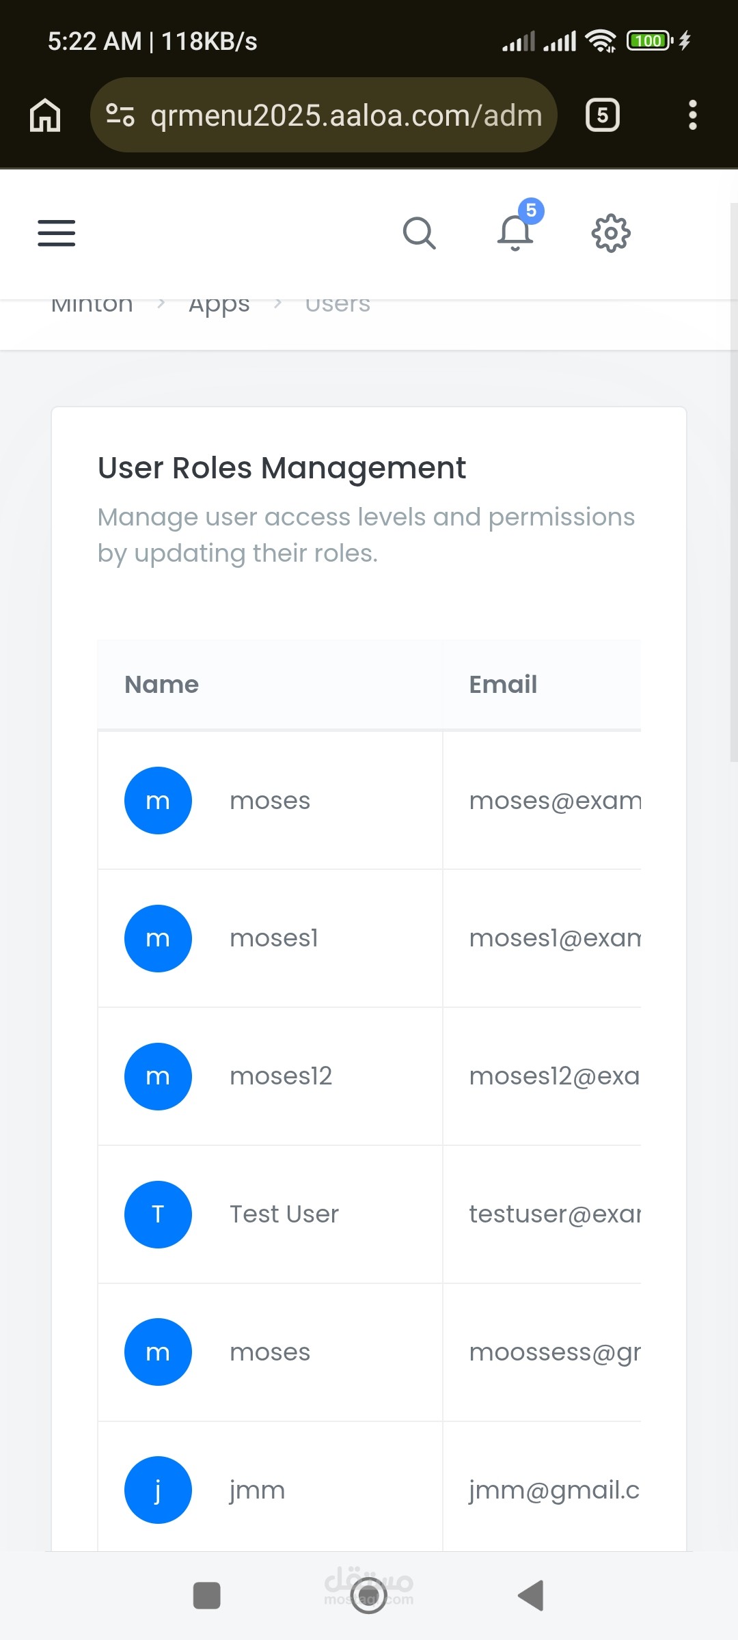Click the Minton breadcrumb link
The image size is (738, 1640).
[92, 303]
